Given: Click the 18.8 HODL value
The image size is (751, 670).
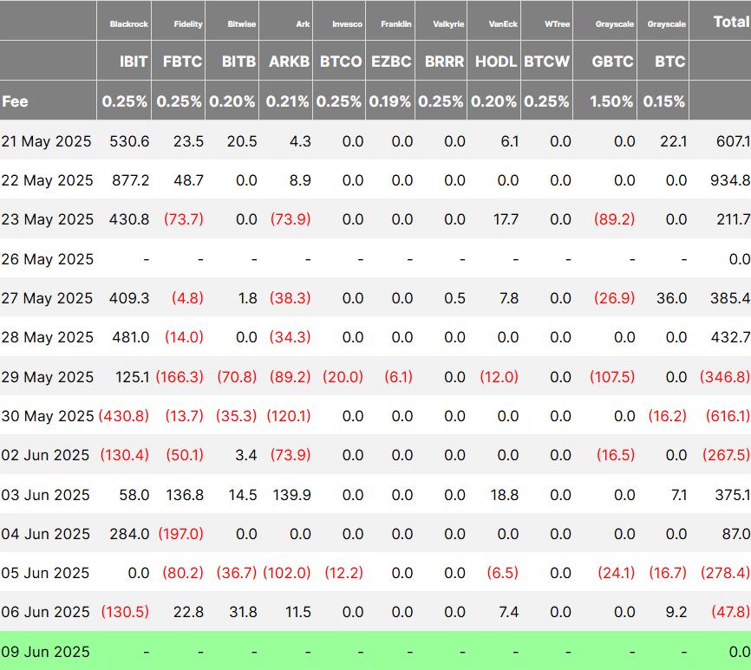Looking at the screenshot, I should point(505,495).
